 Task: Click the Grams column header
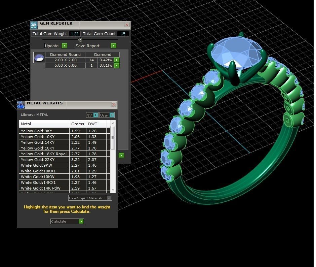point(78,124)
